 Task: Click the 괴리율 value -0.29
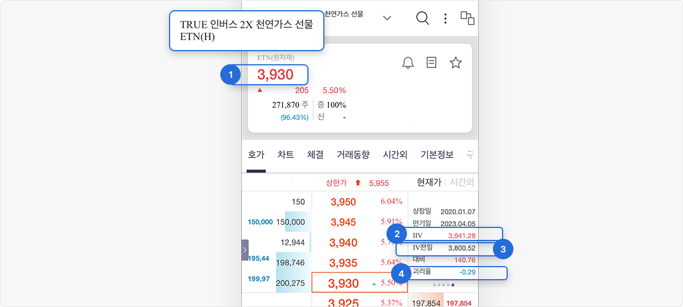(467, 272)
